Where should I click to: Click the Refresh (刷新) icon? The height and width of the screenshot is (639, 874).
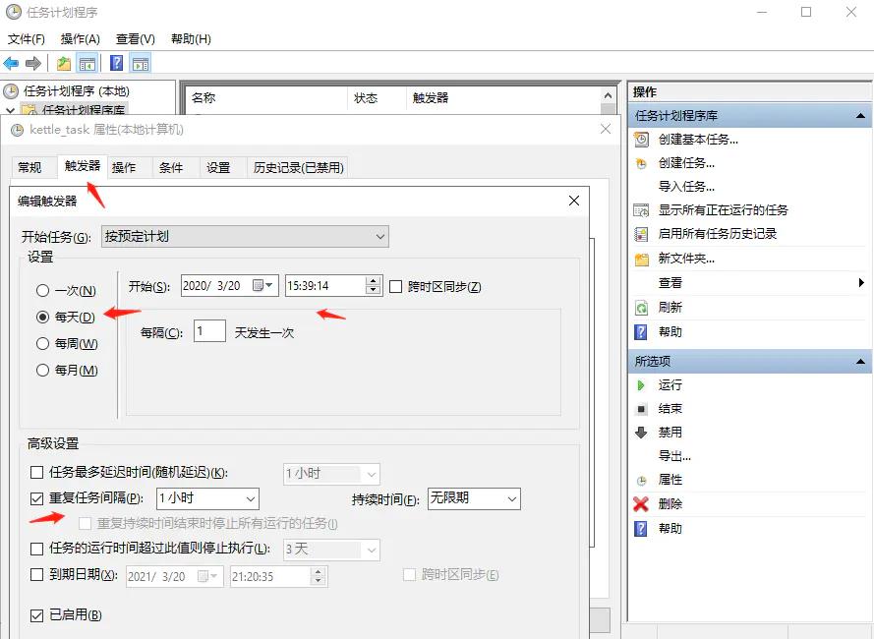point(641,308)
